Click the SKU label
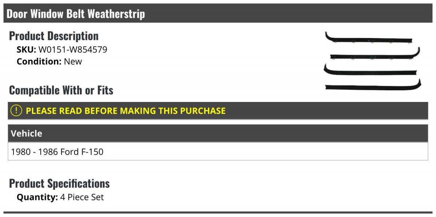The height and width of the screenshot is (217, 436). [26, 50]
